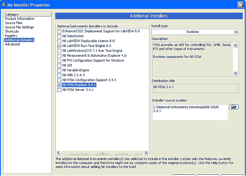Open Advanced category

[12, 44]
